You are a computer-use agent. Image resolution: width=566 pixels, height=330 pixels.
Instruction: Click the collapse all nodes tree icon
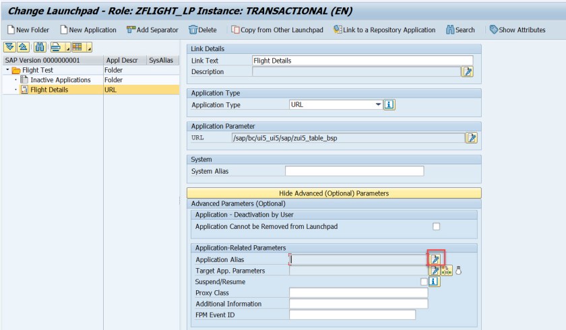[23, 47]
